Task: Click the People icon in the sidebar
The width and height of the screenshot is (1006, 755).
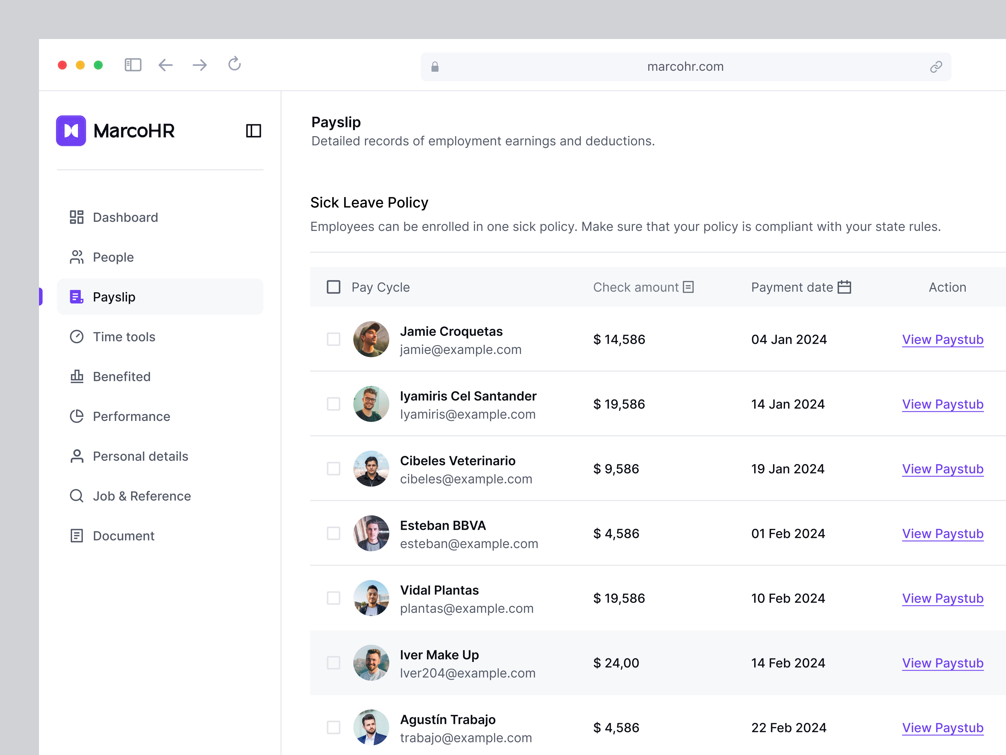Action: pyautogui.click(x=76, y=257)
